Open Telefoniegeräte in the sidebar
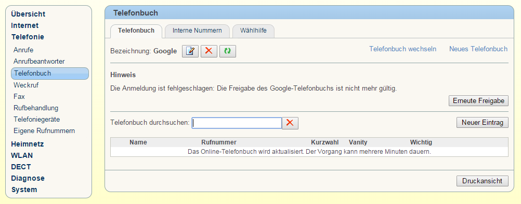521x204 pixels. tap(37, 120)
